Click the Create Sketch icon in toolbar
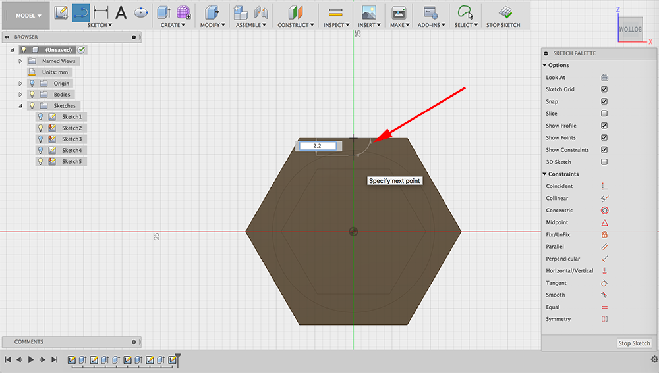659x373 pixels. (x=61, y=12)
